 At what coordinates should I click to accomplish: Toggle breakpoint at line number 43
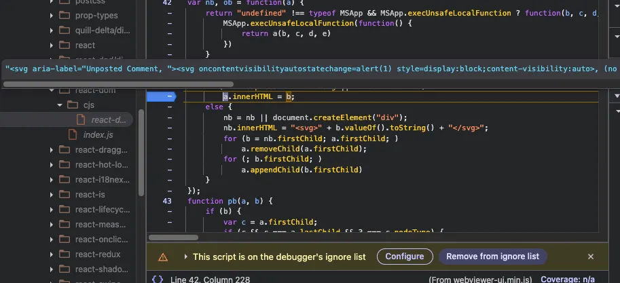click(167, 201)
